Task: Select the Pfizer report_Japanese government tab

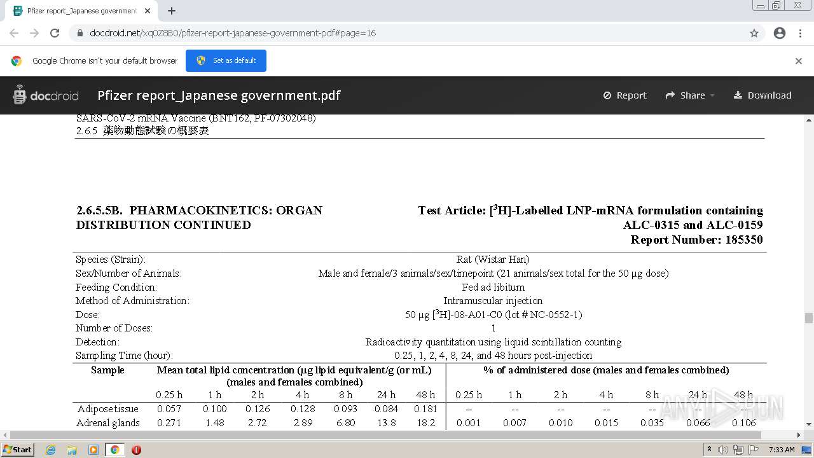Action: click(x=81, y=11)
